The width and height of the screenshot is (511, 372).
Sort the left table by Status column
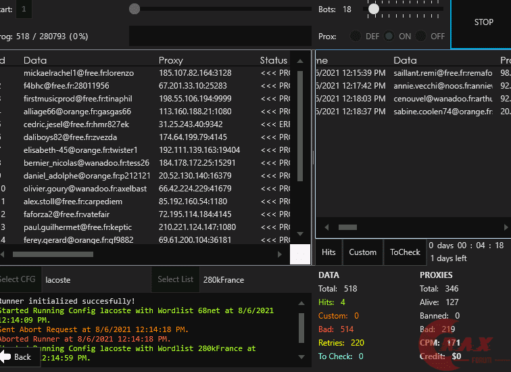tap(273, 61)
